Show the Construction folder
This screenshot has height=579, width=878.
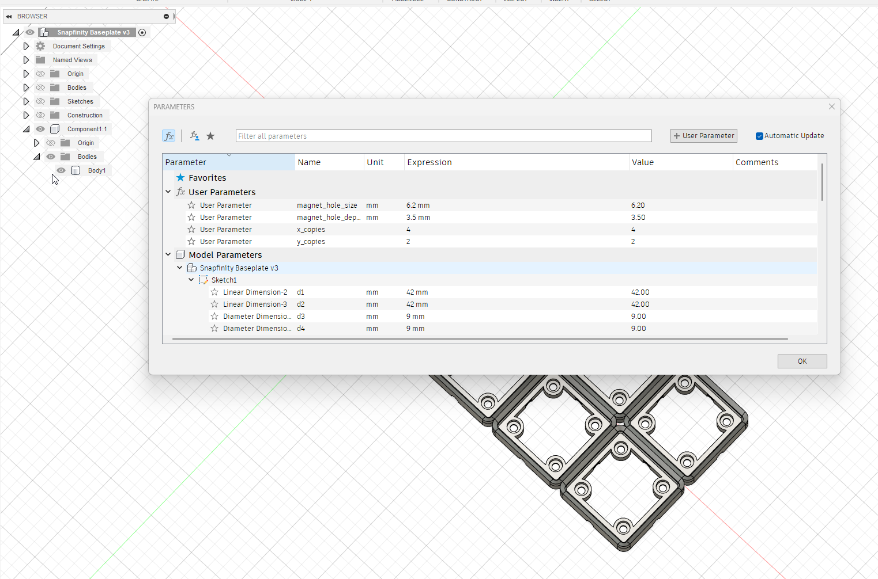(40, 115)
